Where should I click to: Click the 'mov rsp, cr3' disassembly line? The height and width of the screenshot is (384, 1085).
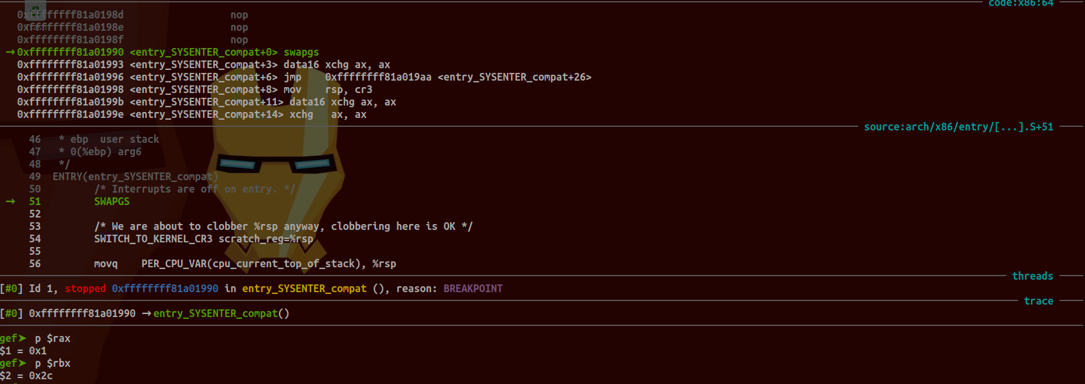click(x=194, y=89)
